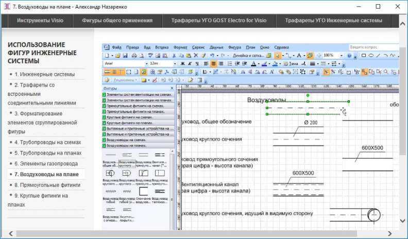Open the Вид menu
Viewport: 408px width, 239px height.
coord(147,47)
